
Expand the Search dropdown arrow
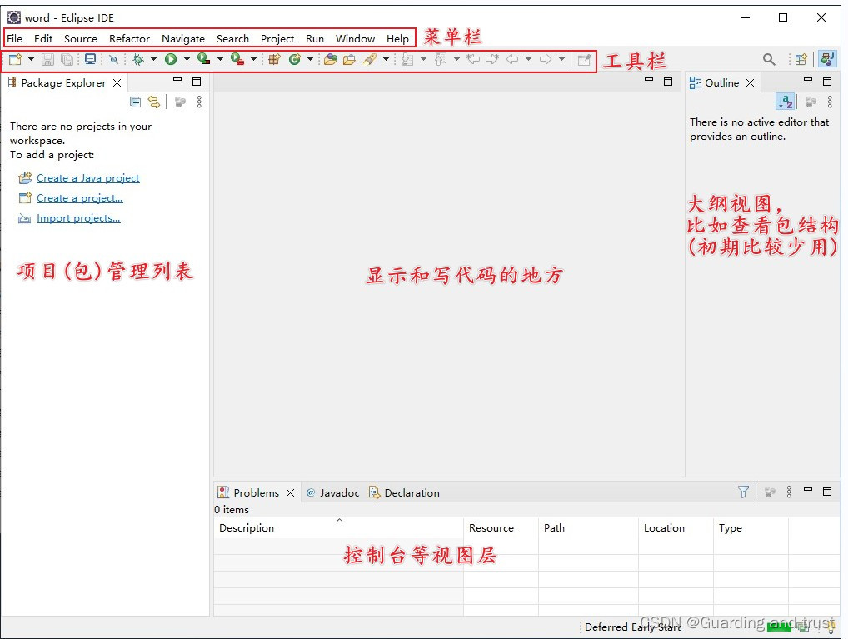point(386,59)
